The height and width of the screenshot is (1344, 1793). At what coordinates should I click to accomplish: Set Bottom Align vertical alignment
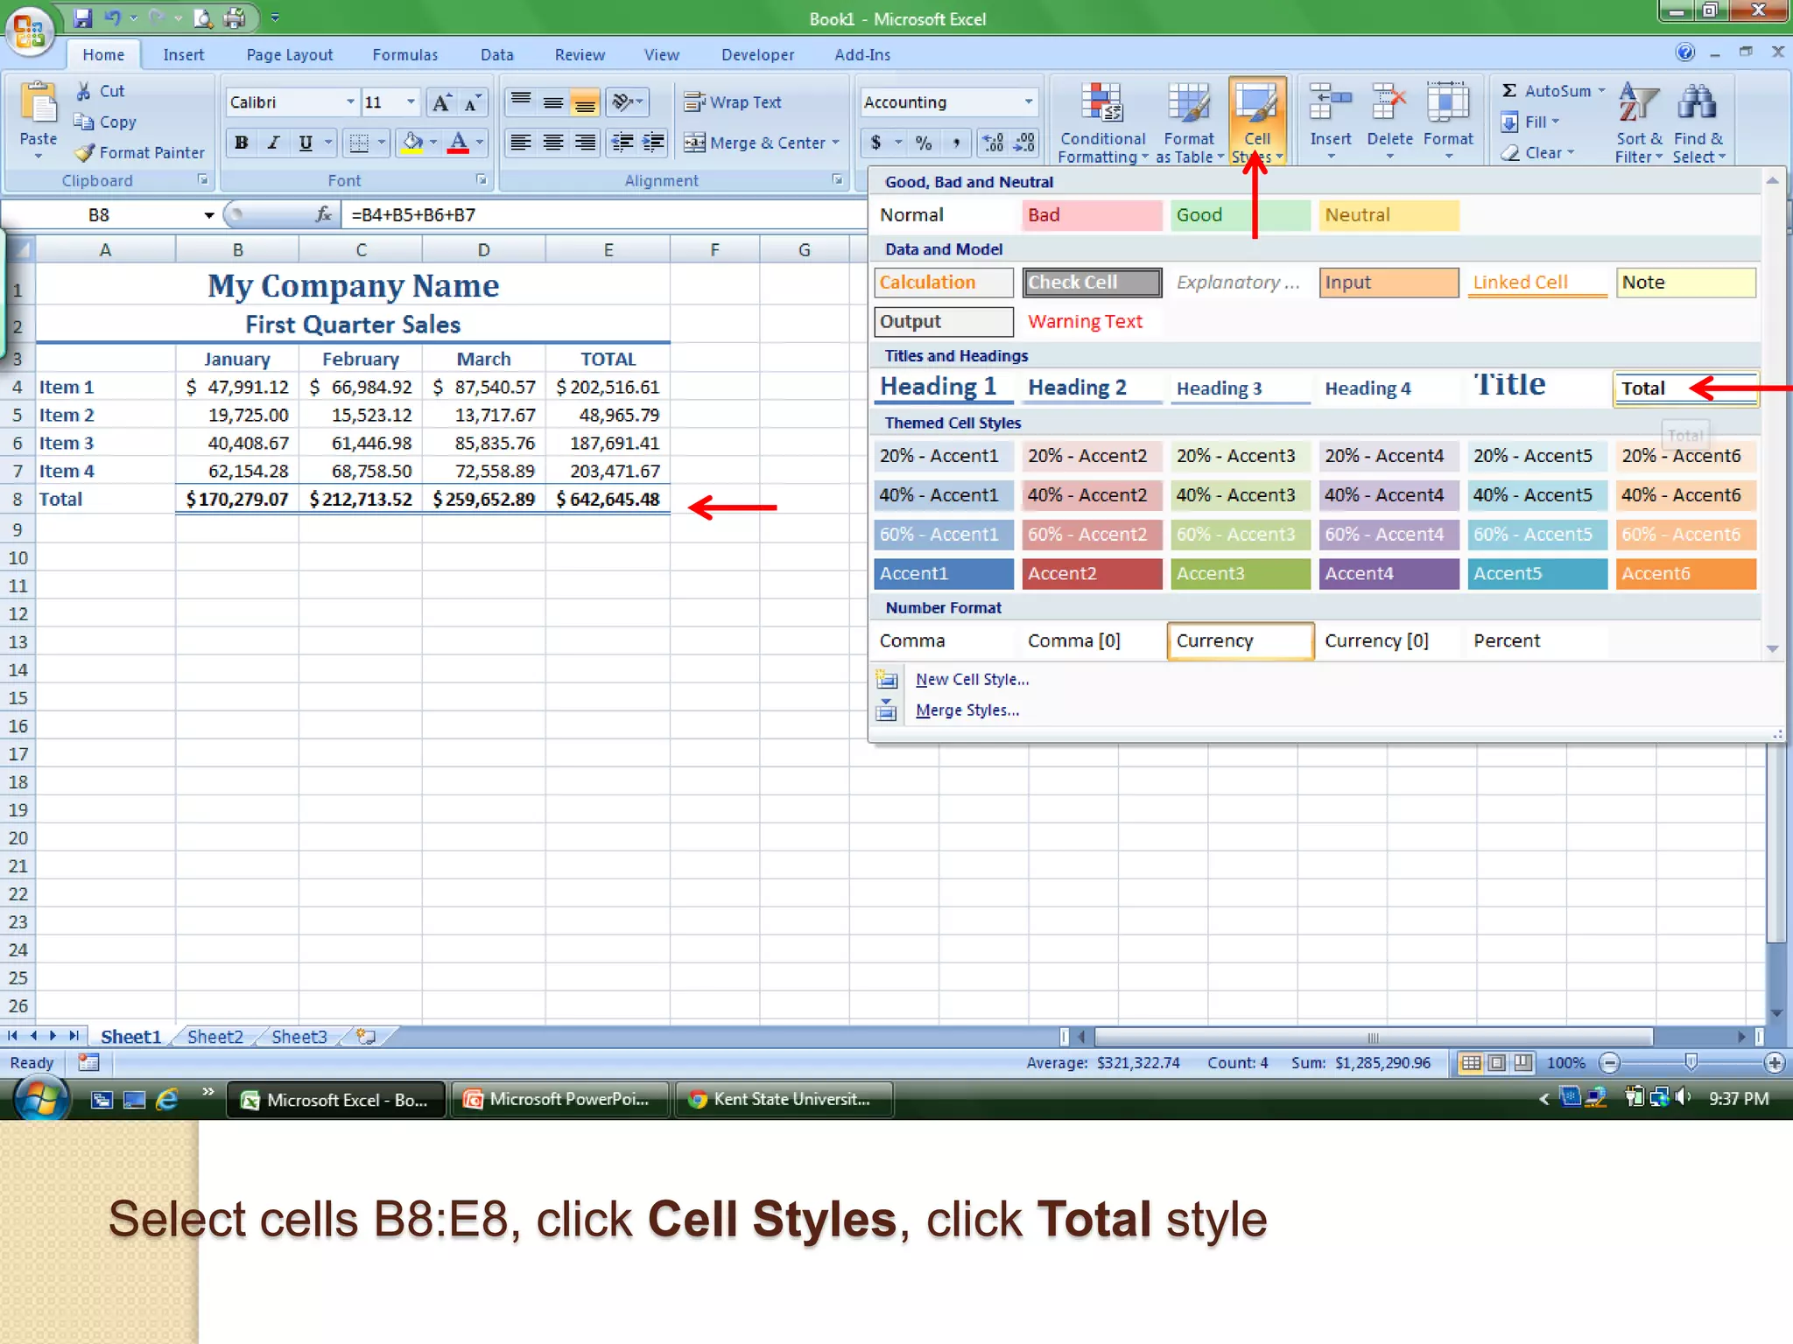pos(585,102)
